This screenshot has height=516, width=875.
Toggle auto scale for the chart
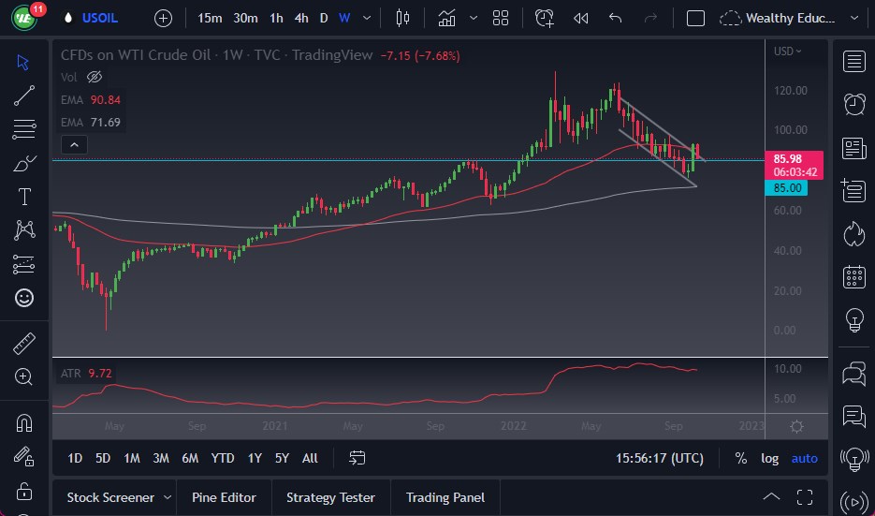coord(804,458)
